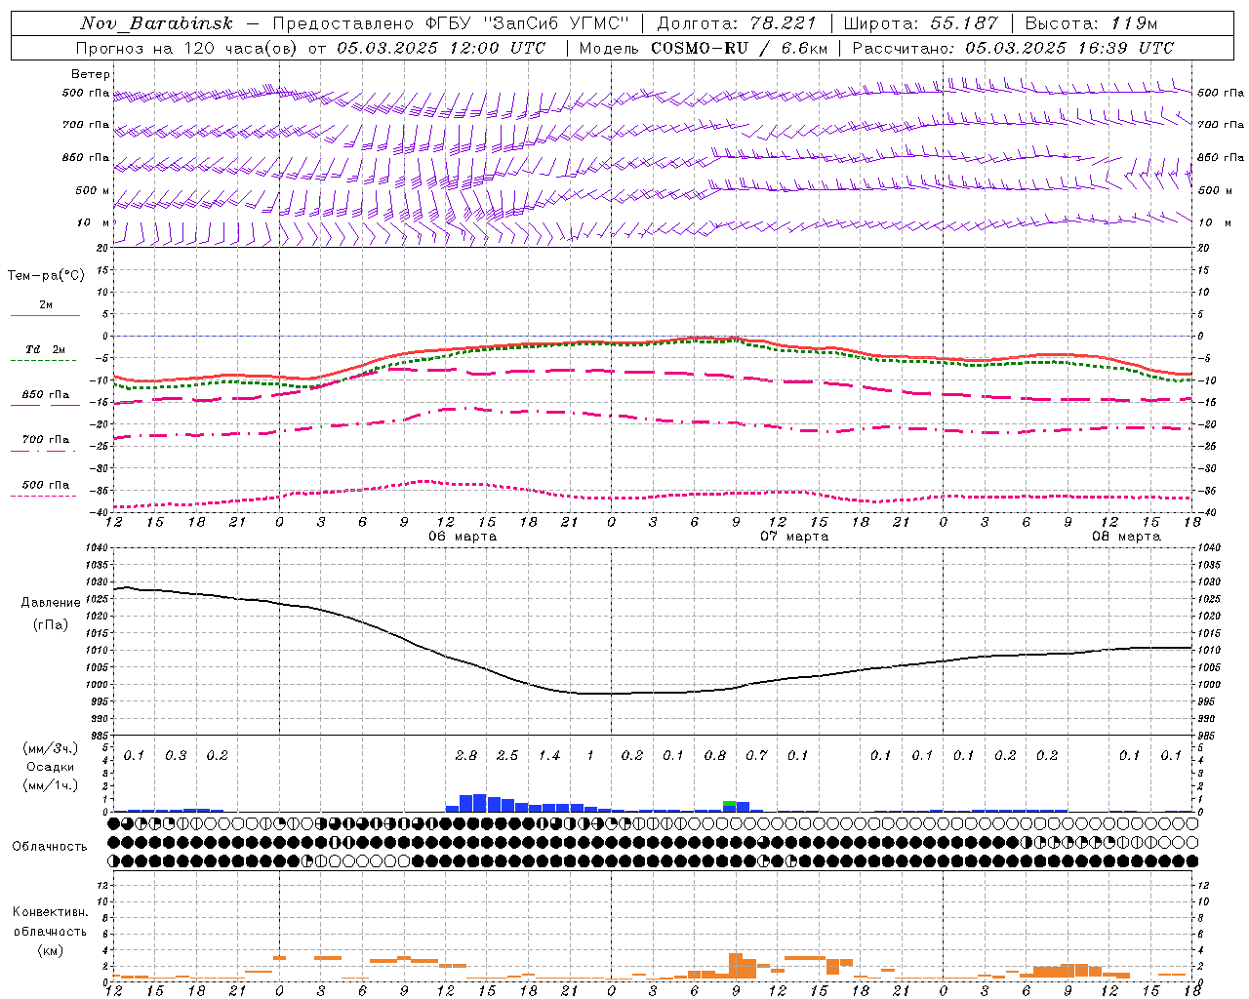Select the 700 гПа temperature legend entry
Viewport: 1249px width, 999px height.
(x=45, y=440)
